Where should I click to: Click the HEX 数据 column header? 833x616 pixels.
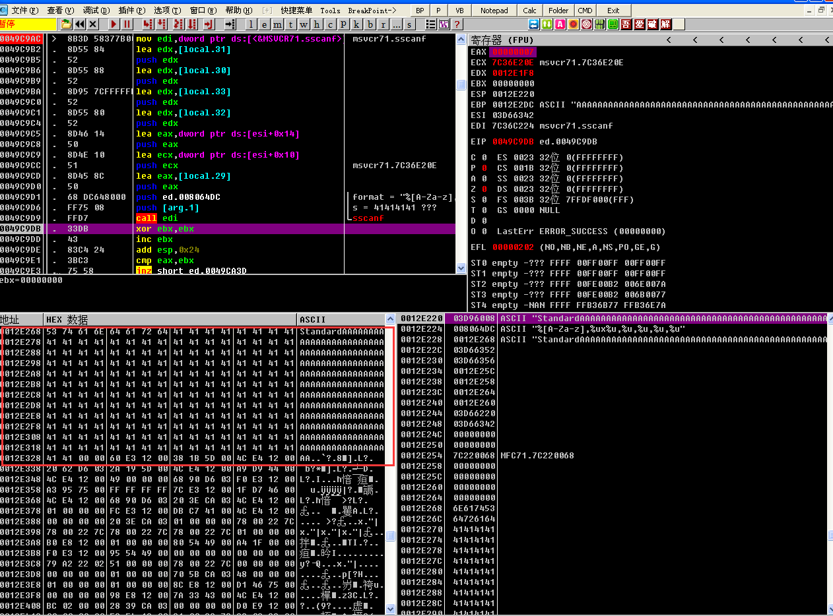67,320
